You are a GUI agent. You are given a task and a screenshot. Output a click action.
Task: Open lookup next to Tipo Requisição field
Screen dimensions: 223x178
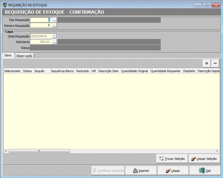(54, 20)
